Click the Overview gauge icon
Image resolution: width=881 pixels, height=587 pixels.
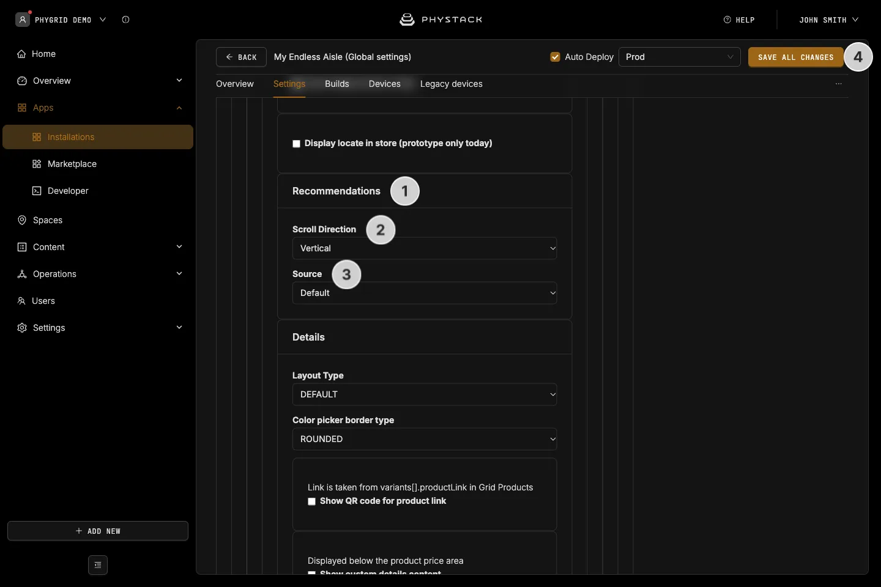(x=22, y=81)
